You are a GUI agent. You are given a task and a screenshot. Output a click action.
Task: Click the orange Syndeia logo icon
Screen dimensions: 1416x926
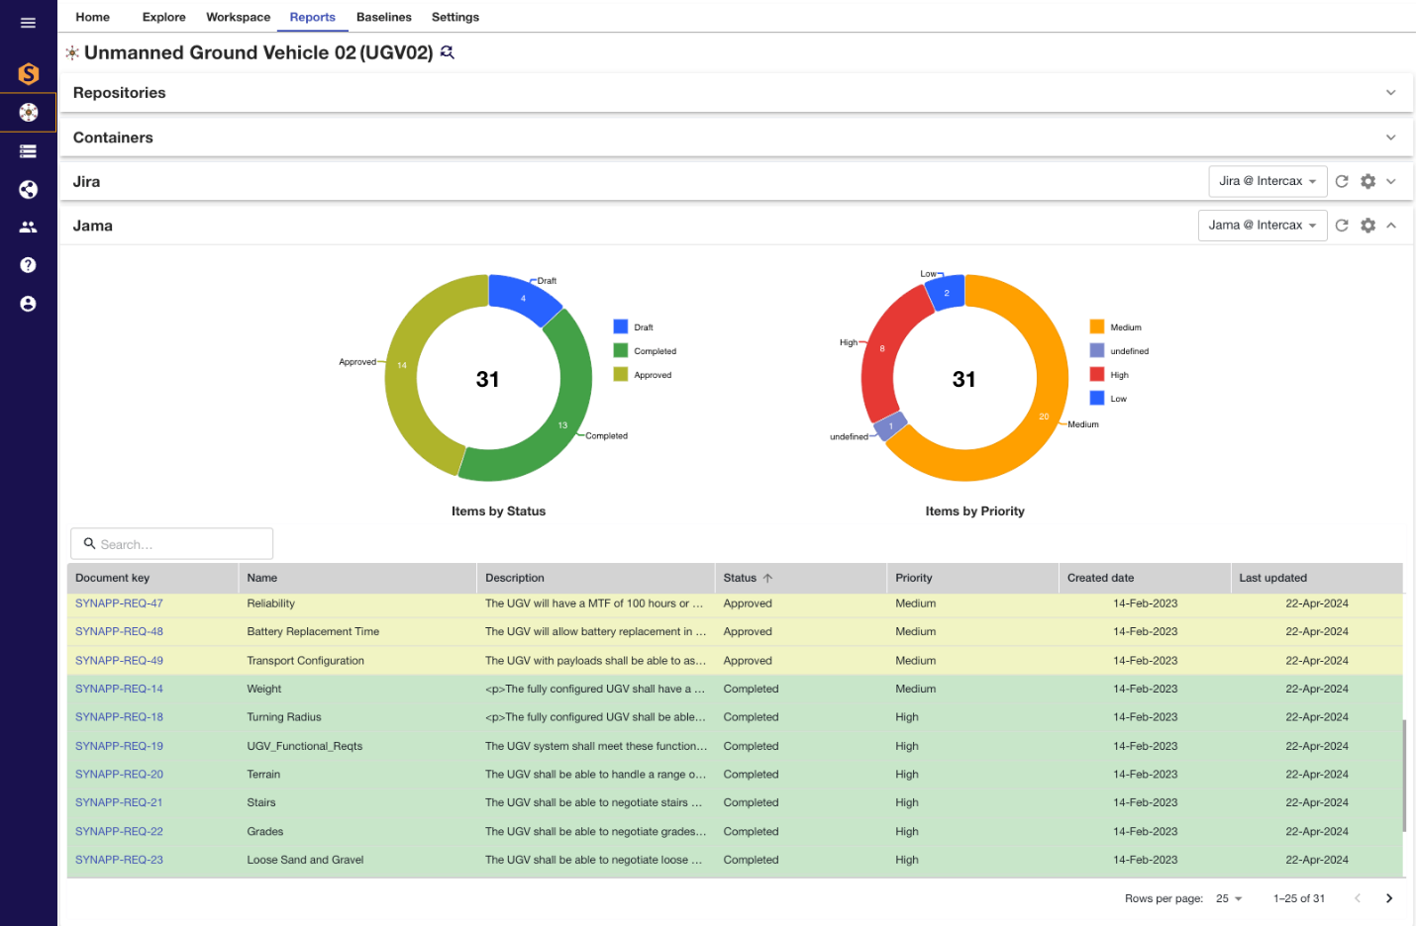(x=28, y=74)
